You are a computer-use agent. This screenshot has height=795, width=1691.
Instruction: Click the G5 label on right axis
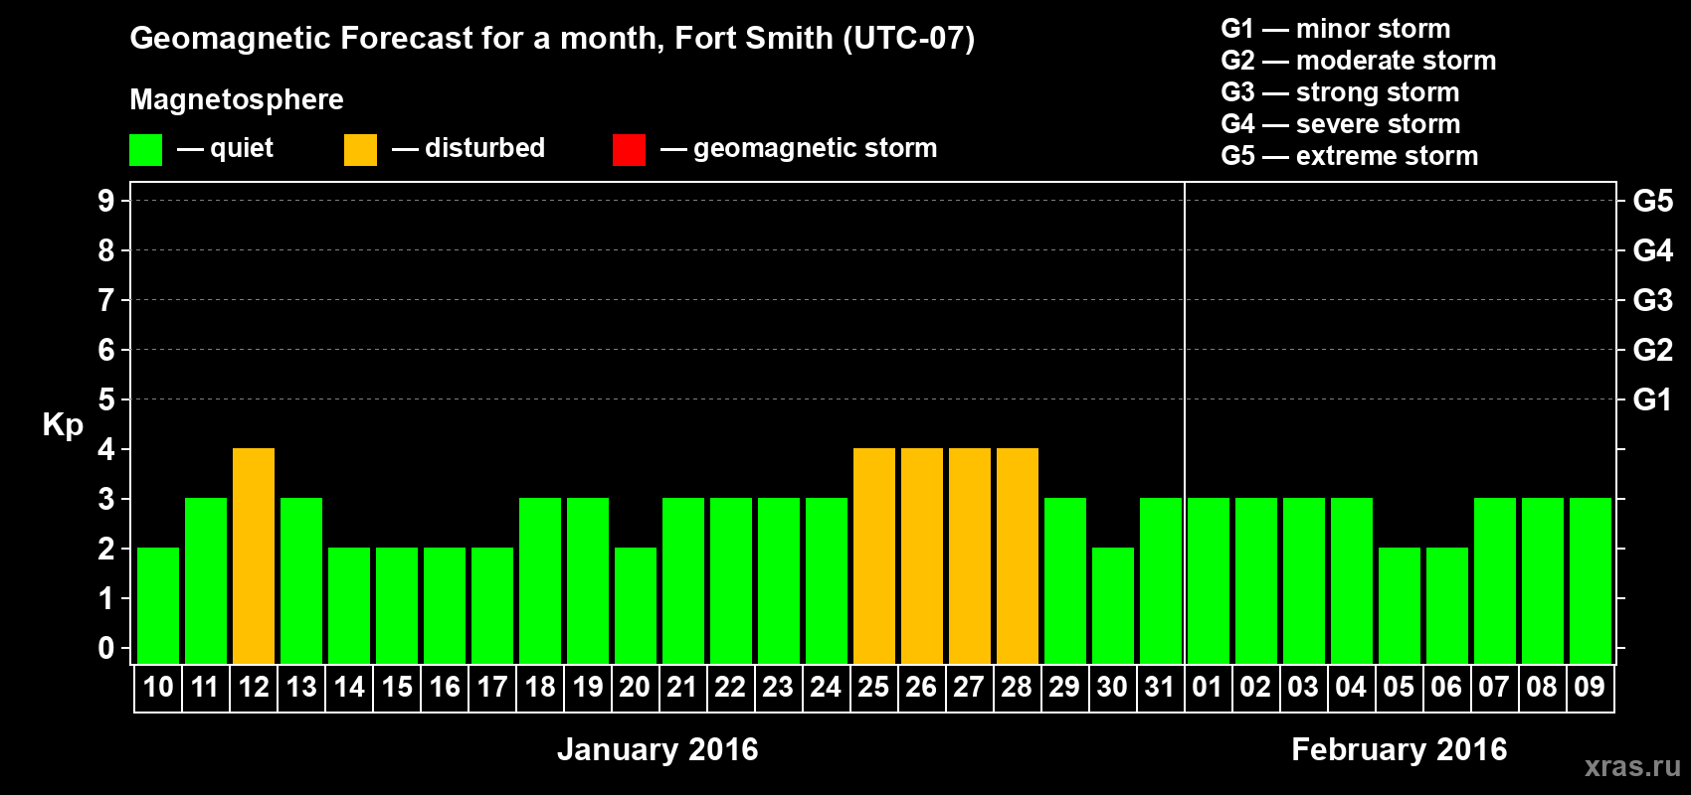coord(1652,201)
